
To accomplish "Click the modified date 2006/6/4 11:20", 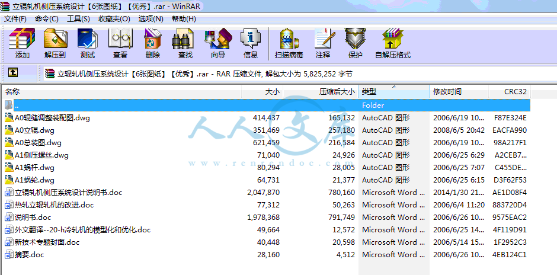I will (459, 205).
